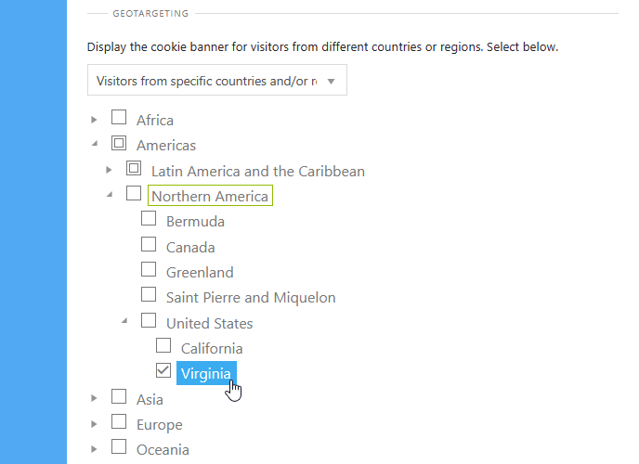Collapse the Americas tree node
The width and height of the screenshot is (639, 464).
point(95,144)
